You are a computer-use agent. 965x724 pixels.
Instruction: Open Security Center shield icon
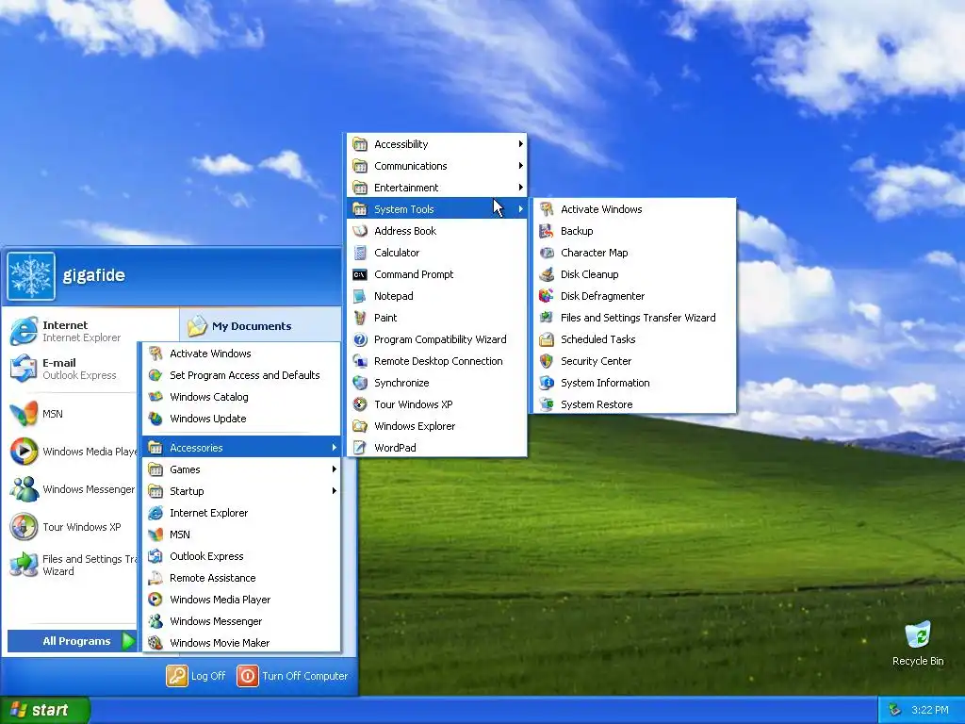pos(547,361)
